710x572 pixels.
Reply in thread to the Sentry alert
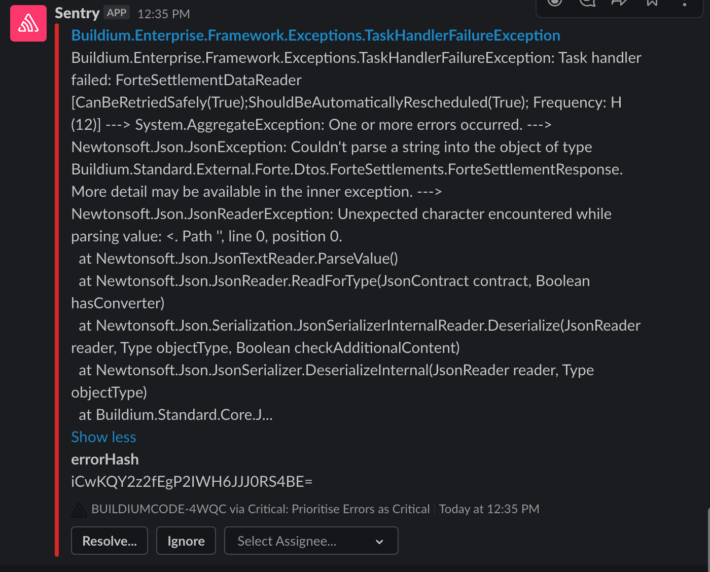pos(587,4)
